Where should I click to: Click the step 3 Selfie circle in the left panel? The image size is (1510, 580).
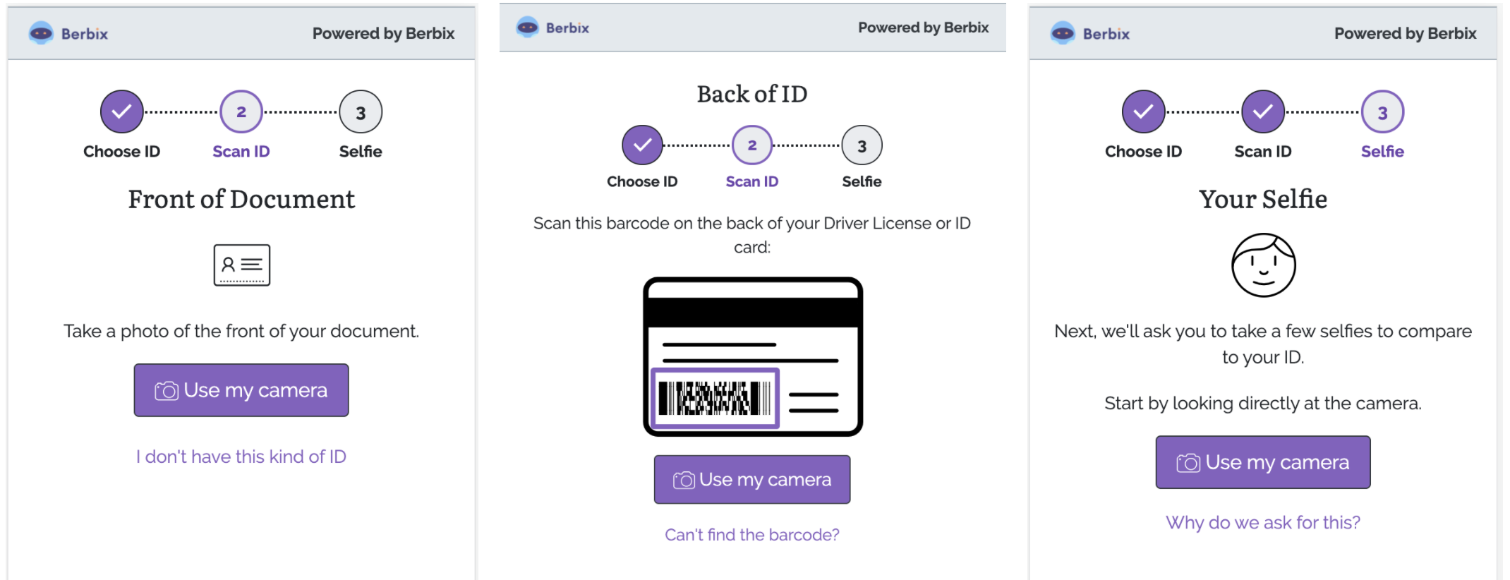361,111
